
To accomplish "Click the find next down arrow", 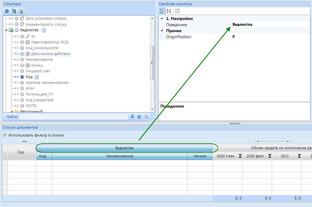I will click(x=132, y=117).
